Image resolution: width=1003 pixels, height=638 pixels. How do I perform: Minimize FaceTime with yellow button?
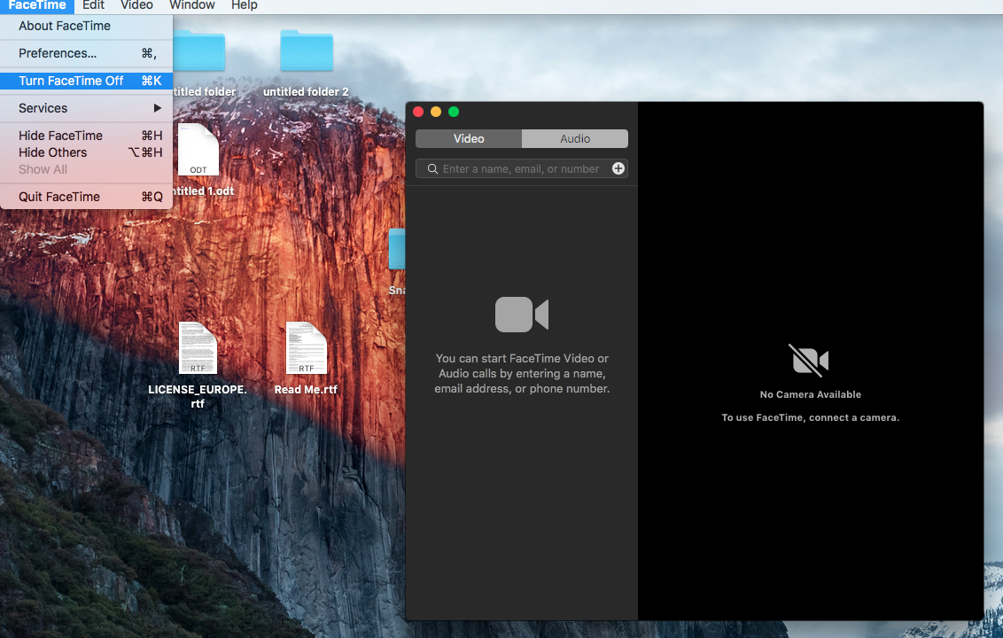tap(436, 112)
